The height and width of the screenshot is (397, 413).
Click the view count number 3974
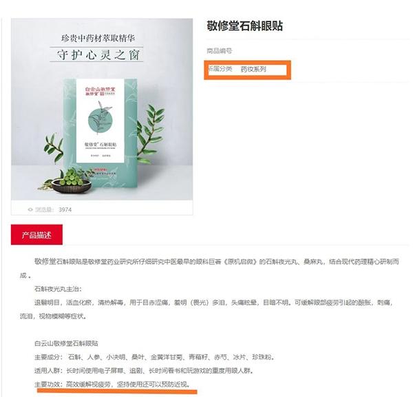click(x=65, y=210)
